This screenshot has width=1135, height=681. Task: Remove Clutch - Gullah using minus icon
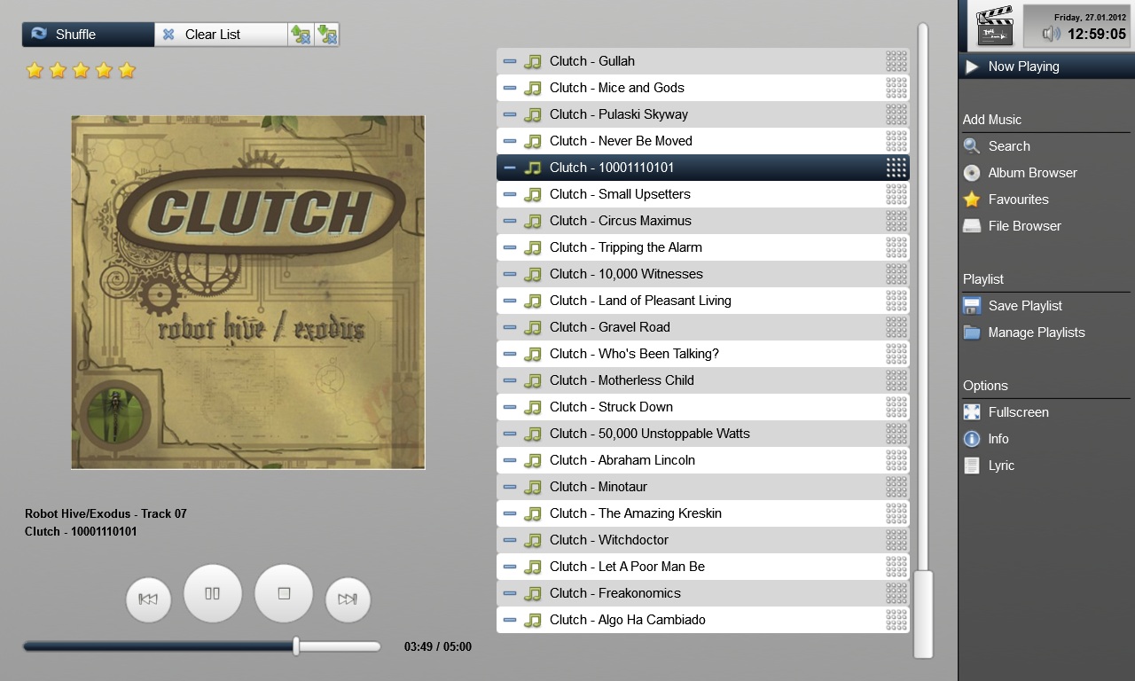click(510, 61)
